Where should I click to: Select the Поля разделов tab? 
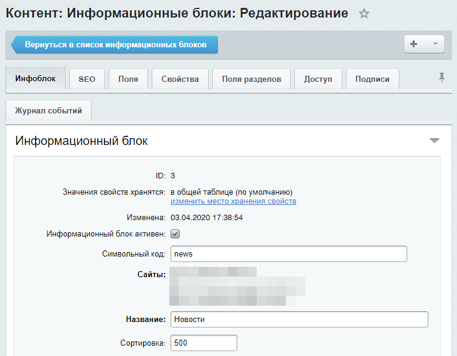pyautogui.click(x=251, y=79)
